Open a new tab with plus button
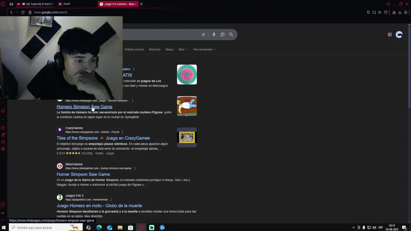Screen dimensions: 411x231 point(141,4)
